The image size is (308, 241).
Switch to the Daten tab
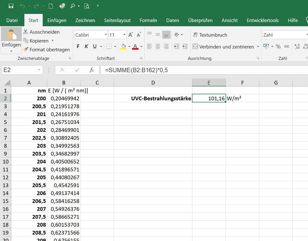coord(172,20)
